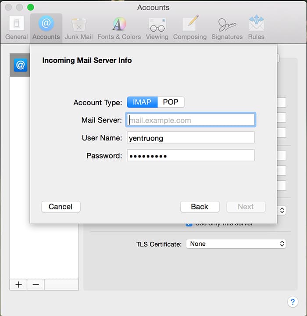Click the plus button to add account

(x=18, y=284)
